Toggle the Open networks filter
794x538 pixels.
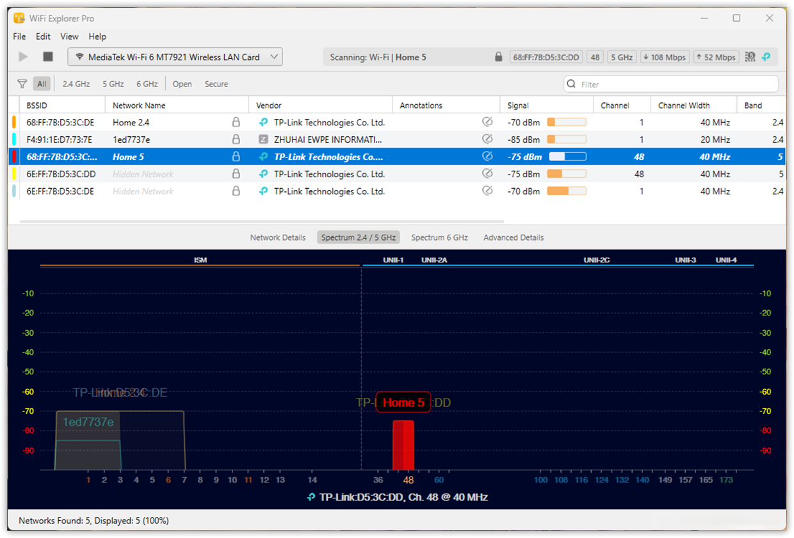click(x=182, y=83)
